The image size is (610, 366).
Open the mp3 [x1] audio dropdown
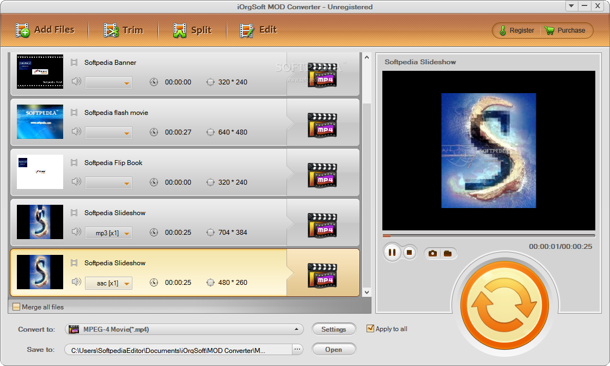click(x=108, y=233)
